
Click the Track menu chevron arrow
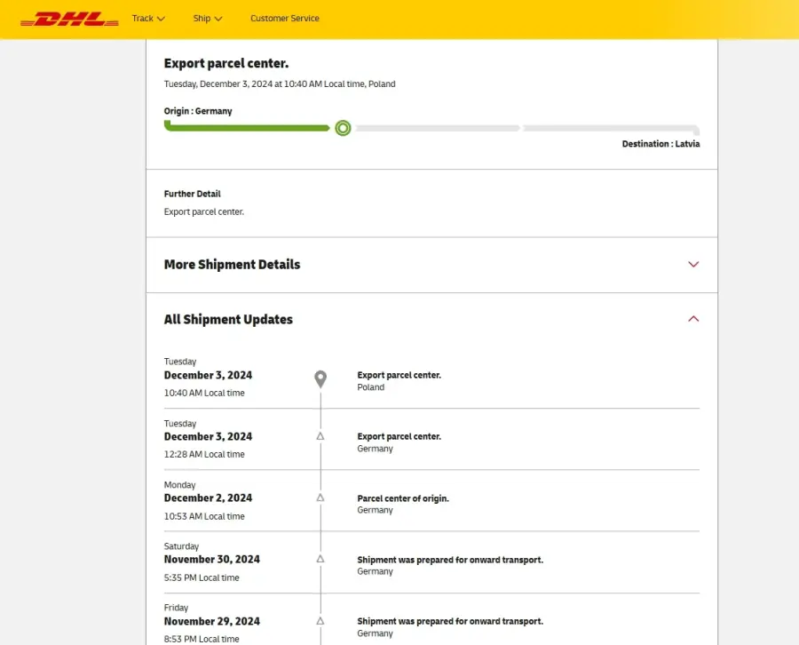(161, 19)
